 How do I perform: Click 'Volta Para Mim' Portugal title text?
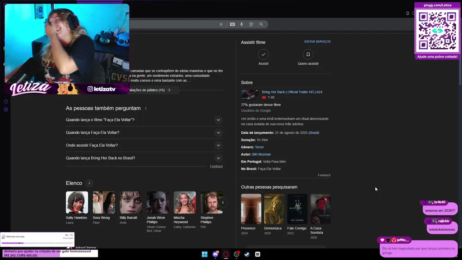[274, 161]
